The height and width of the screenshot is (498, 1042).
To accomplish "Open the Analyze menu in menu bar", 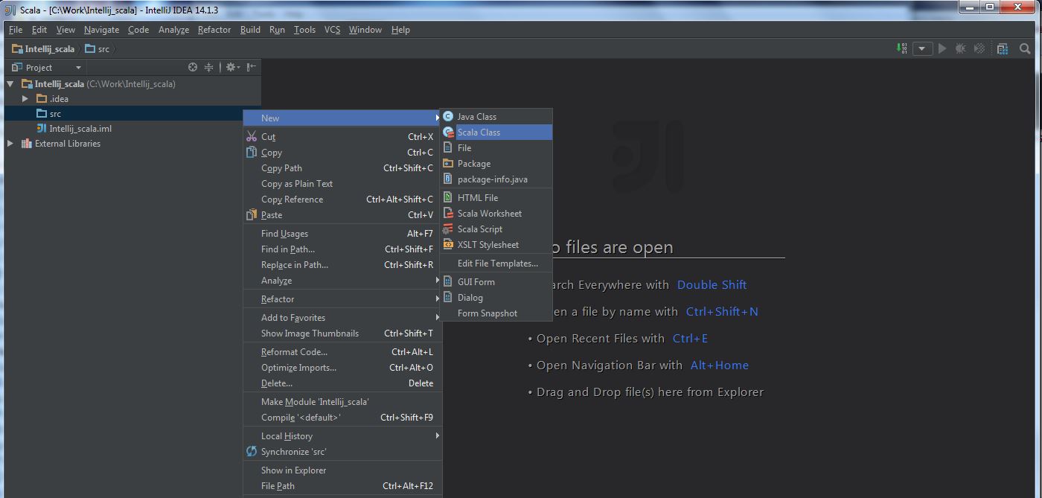I will click(x=173, y=30).
